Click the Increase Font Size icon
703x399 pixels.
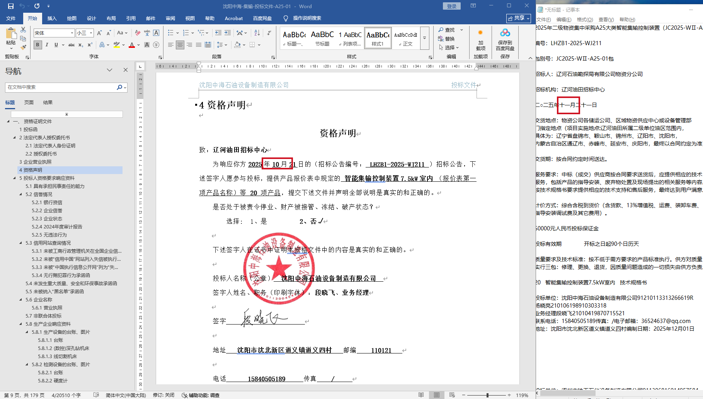coord(99,33)
